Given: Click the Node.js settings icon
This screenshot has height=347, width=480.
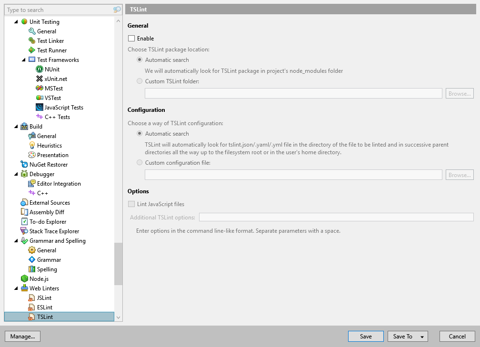Looking at the screenshot, I should pos(24,278).
